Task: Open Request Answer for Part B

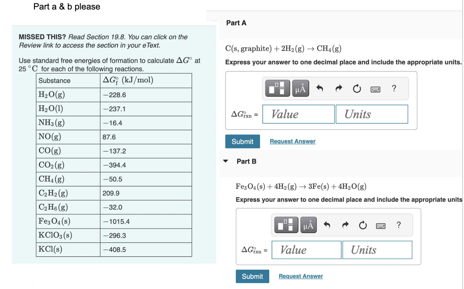Action: click(300, 276)
